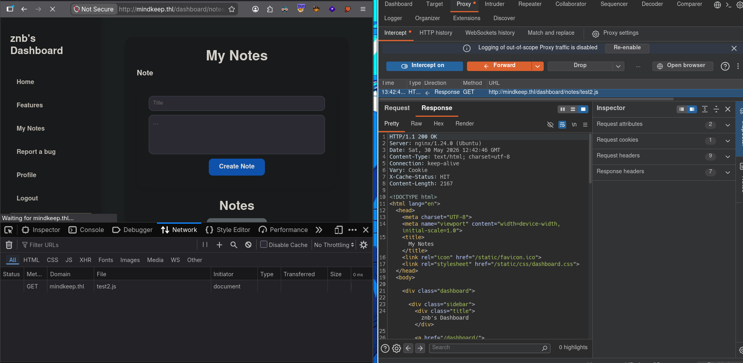Open the No Throttling dropdown

[334, 245]
